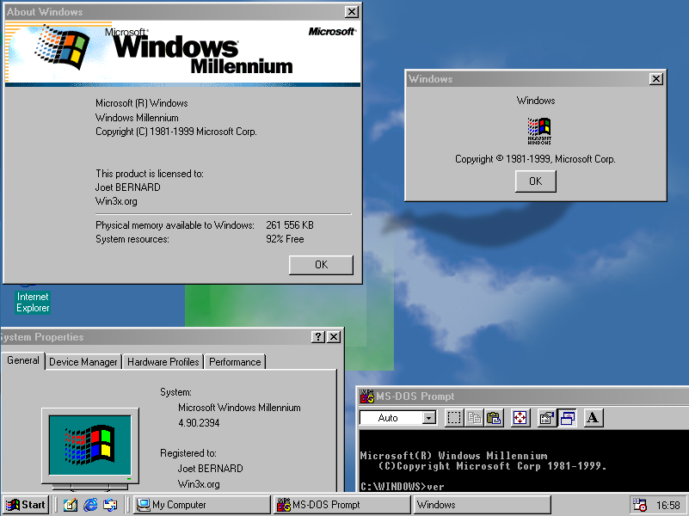Switch to the Device Manager tab

point(83,362)
